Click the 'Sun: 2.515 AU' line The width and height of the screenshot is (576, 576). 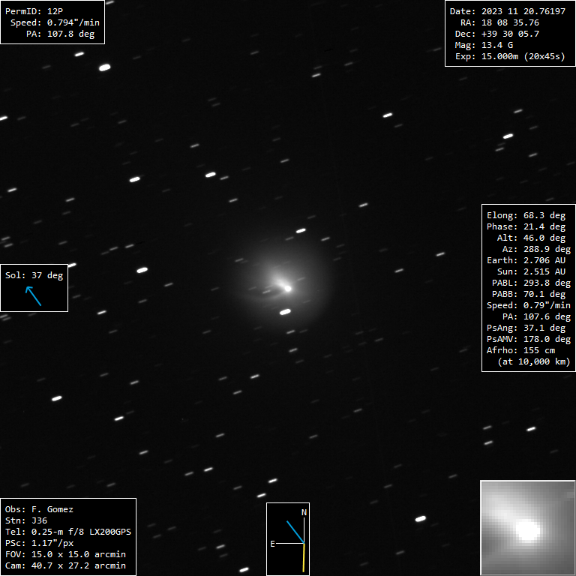pyautogui.click(x=531, y=271)
